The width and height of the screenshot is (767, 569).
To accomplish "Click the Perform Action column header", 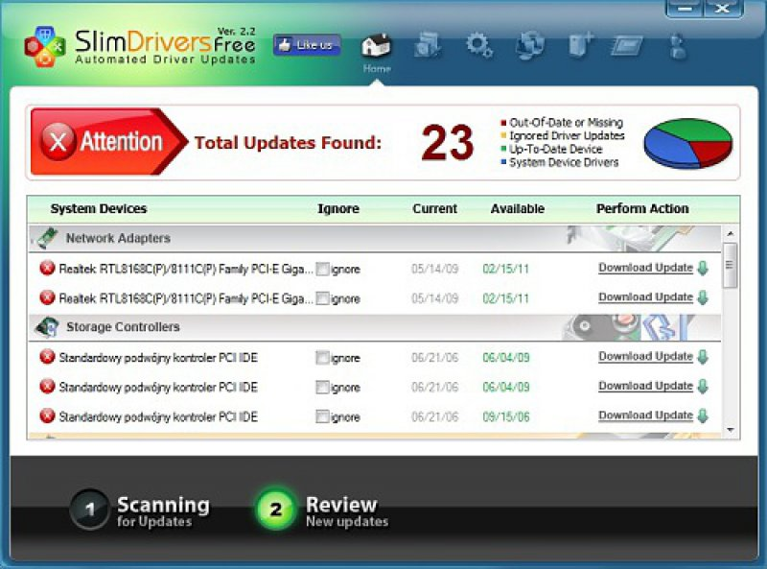I will [642, 208].
